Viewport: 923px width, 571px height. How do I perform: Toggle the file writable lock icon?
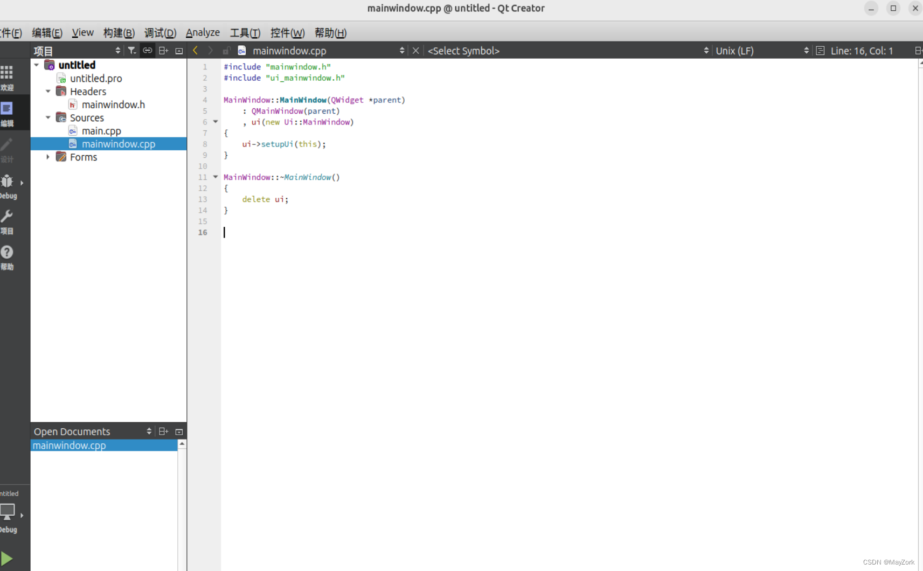pyautogui.click(x=226, y=51)
